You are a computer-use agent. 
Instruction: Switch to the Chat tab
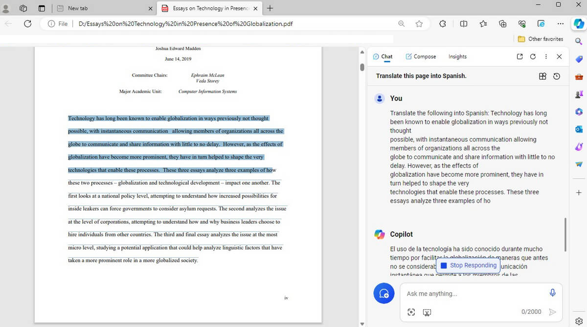[383, 57]
